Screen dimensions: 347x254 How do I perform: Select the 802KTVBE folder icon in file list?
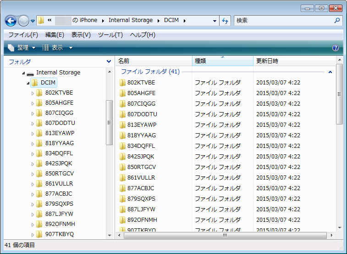click(x=122, y=83)
